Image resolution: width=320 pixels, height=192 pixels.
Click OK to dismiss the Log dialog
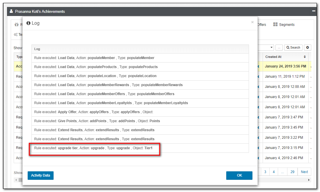(239, 175)
